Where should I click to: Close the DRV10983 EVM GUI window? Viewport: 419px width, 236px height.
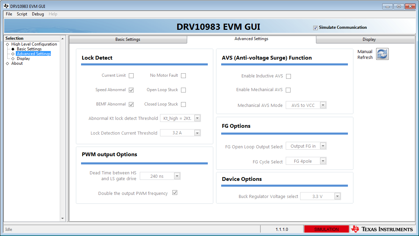(x=410, y=6)
